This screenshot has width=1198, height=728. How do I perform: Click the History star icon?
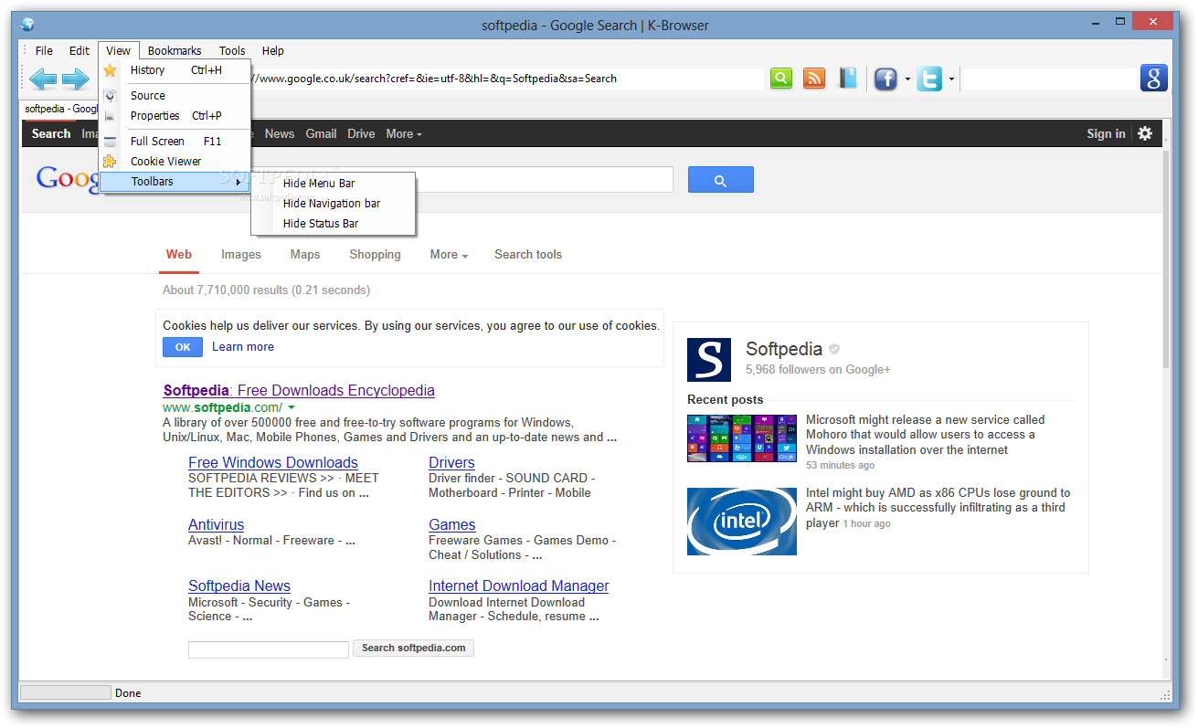point(110,70)
